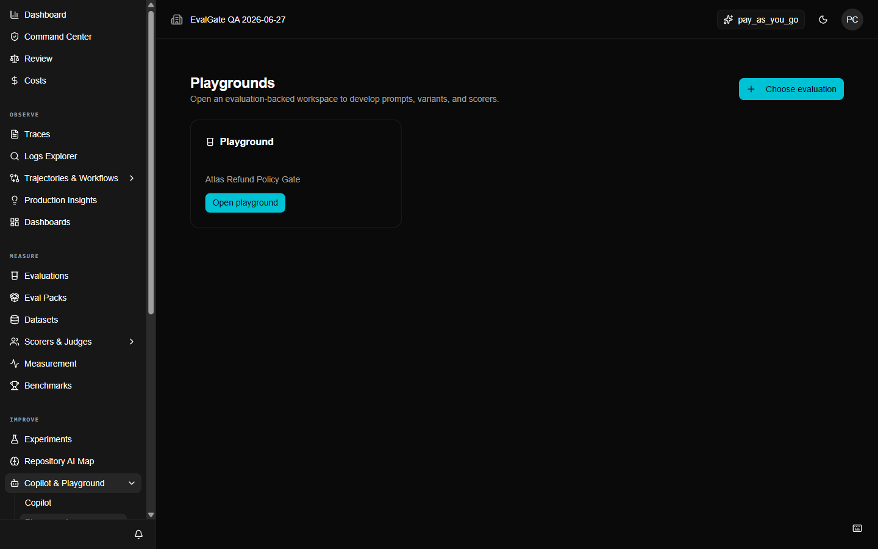
Task: Go to Datasets
Action: point(73,320)
